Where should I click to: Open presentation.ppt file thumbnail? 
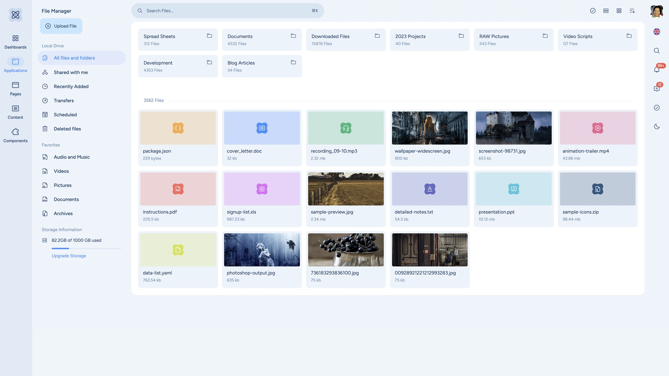point(514,189)
